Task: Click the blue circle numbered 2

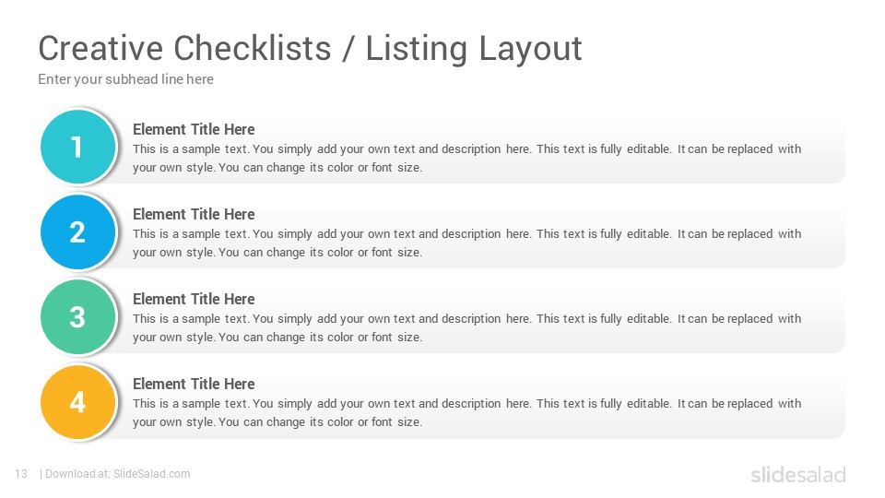Action: click(x=77, y=232)
